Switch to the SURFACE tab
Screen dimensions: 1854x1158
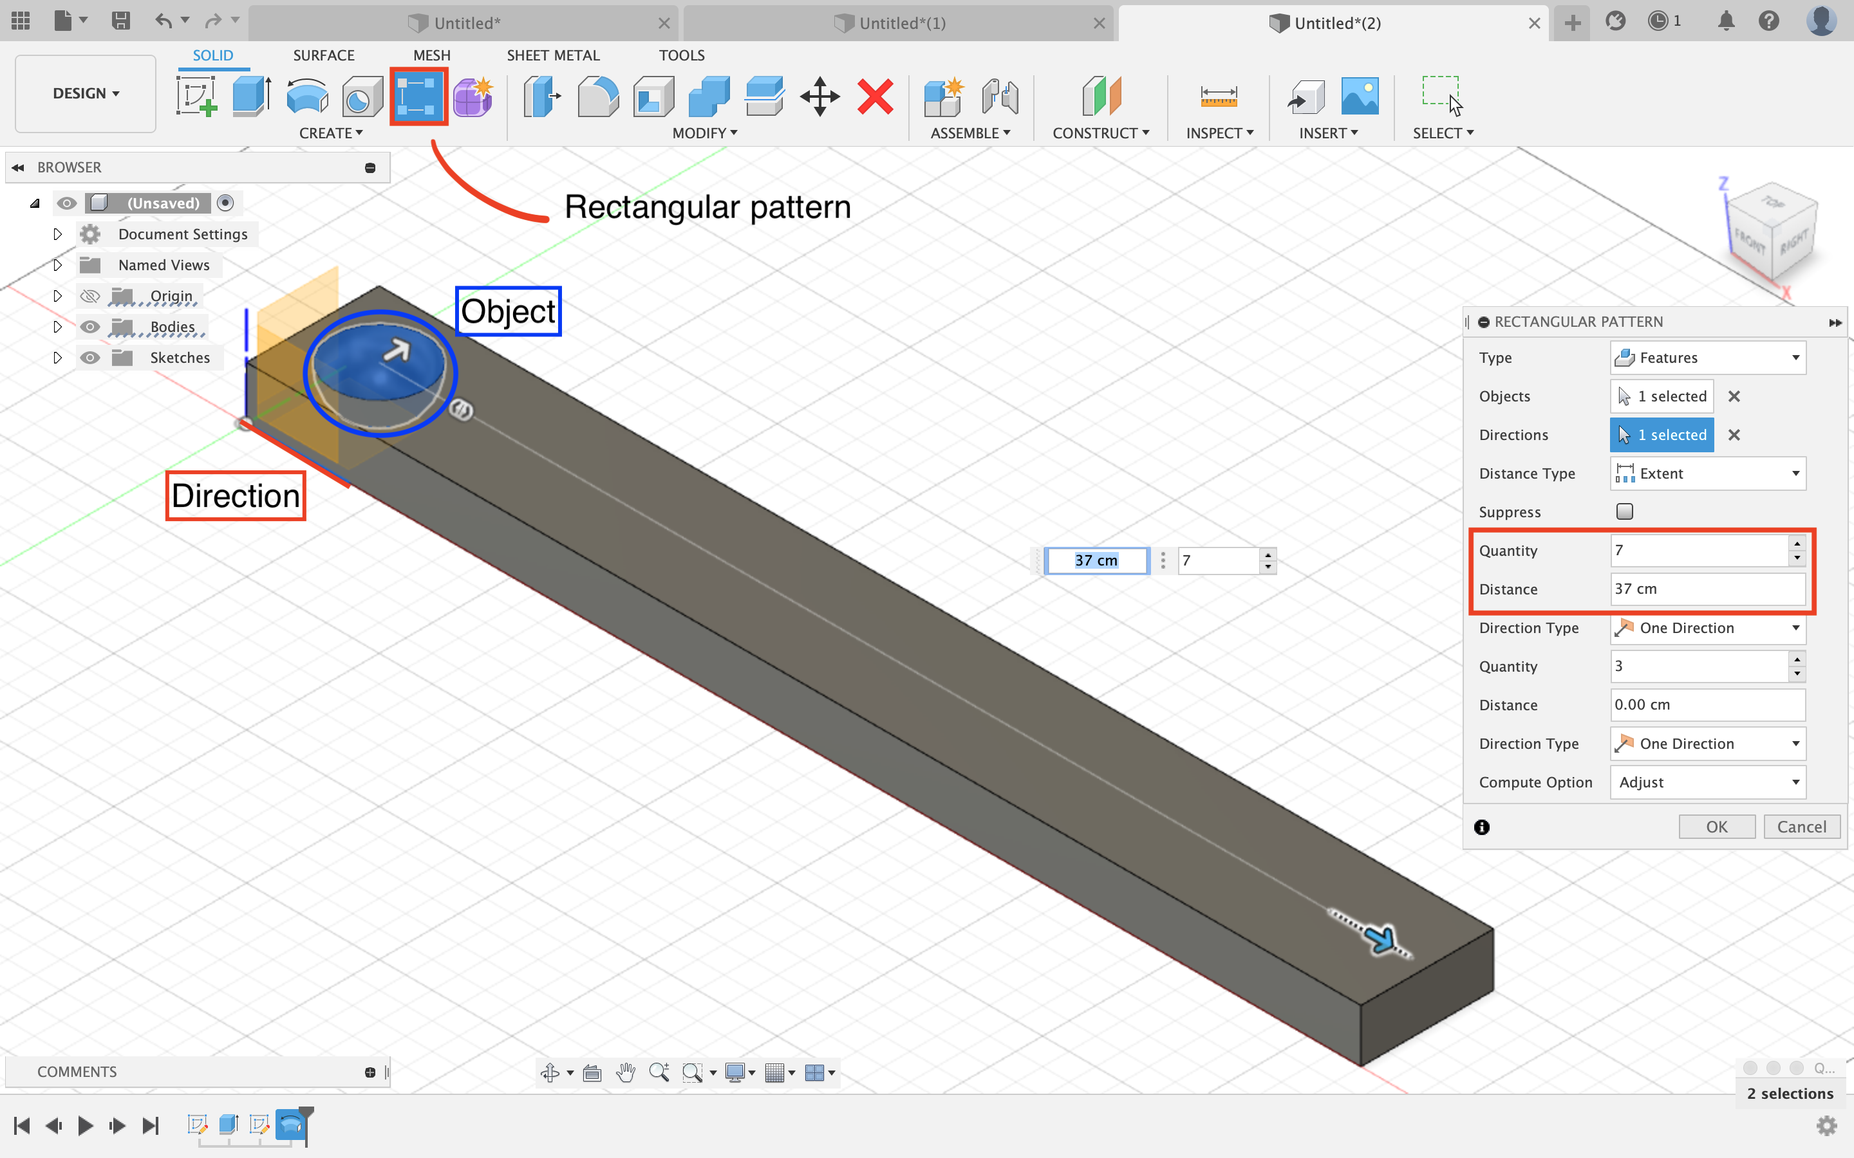click(x=323, y=55)
